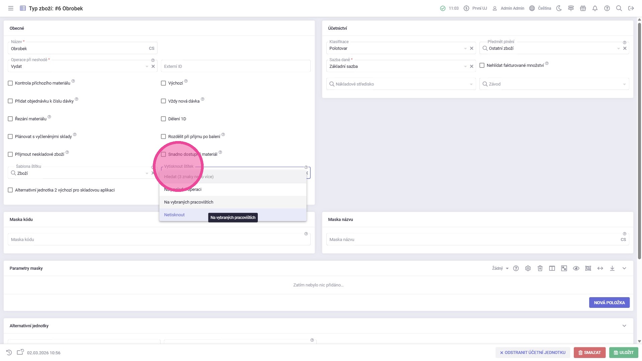Screen dimensions: 642x361
Task: Check the Řezání materiálu option
Action: click(x=10, y=119)
